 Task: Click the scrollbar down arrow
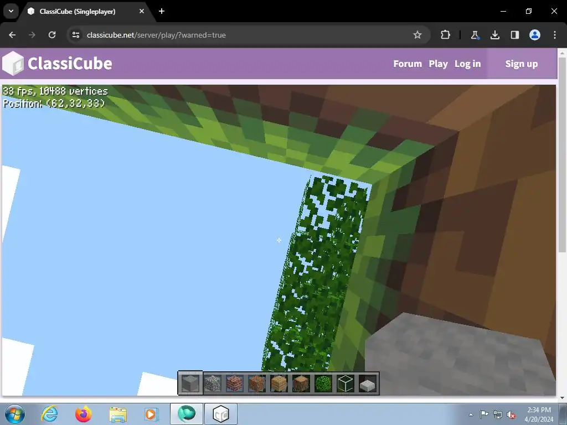[561, 398]
